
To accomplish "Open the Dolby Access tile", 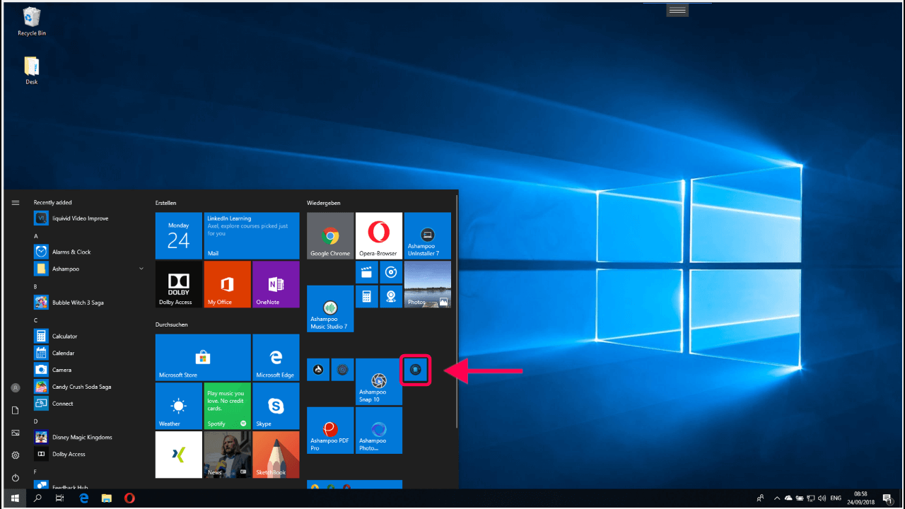I will (178, 284).
